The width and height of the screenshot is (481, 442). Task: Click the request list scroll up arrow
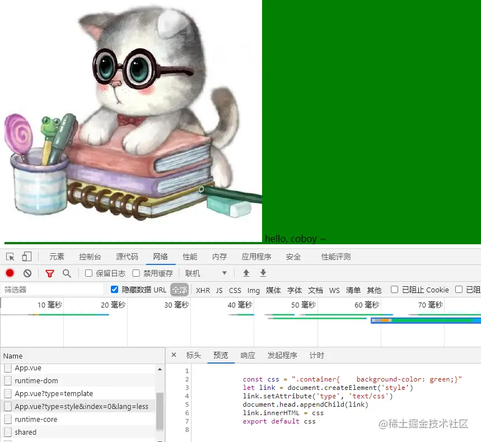click(x=160, y=369)
